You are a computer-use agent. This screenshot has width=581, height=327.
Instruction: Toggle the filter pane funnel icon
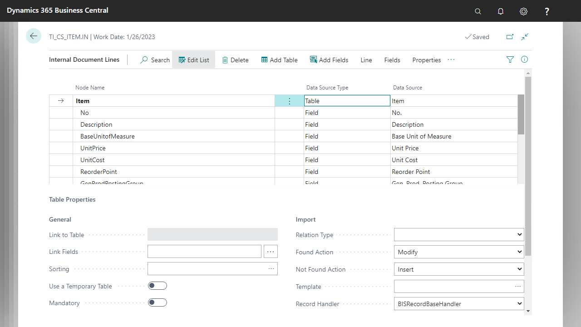510,59
